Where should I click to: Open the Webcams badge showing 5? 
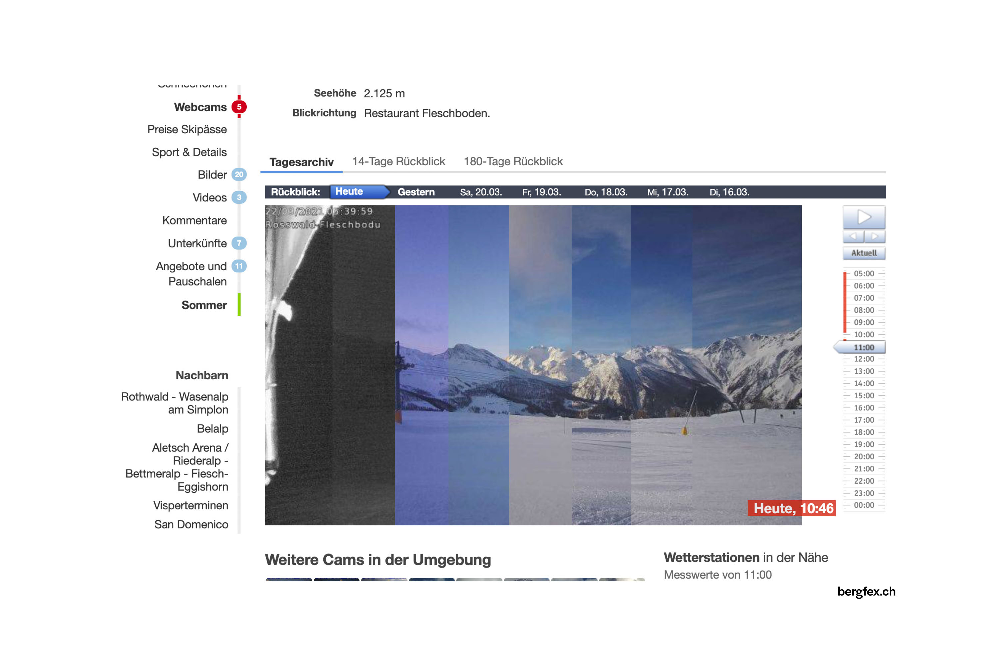[239, 107]
